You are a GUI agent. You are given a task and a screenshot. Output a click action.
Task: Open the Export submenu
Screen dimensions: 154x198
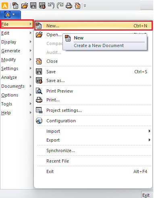94,140
